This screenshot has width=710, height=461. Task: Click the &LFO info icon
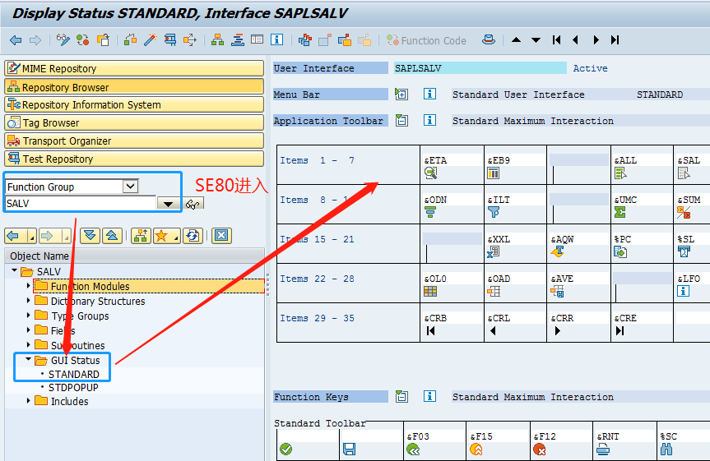click(x=684, y=292)
